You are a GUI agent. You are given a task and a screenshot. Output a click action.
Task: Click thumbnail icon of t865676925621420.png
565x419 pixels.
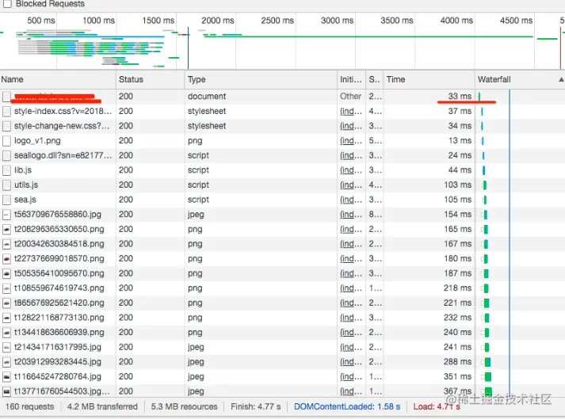(x=6, y=303)
